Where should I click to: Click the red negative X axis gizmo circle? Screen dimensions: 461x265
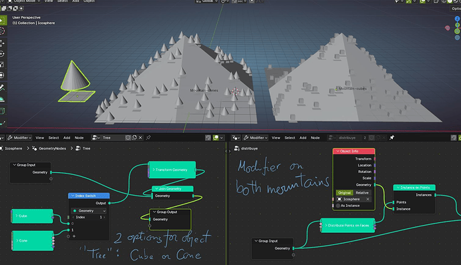pos(448,28)
